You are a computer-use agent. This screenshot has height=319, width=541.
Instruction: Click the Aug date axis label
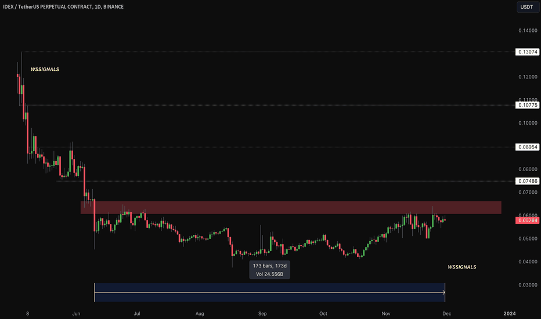click(200, 314)
